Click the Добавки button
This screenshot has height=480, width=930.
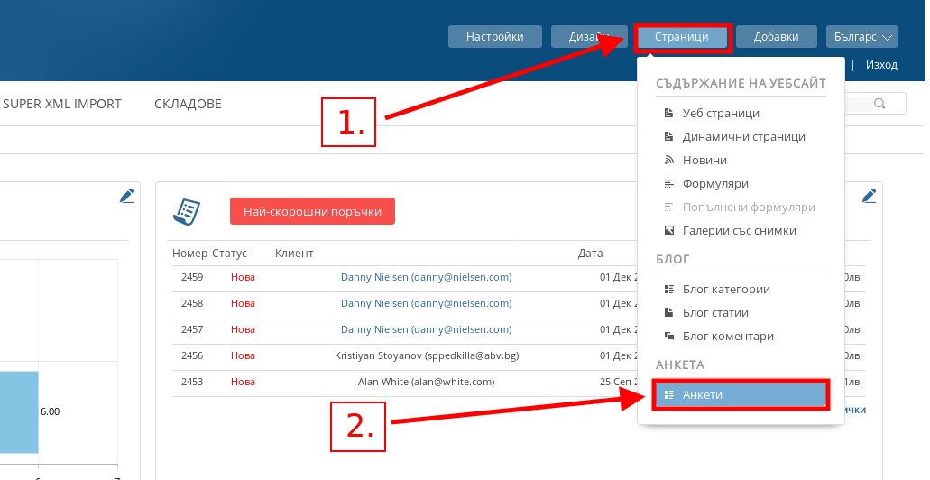776,37
